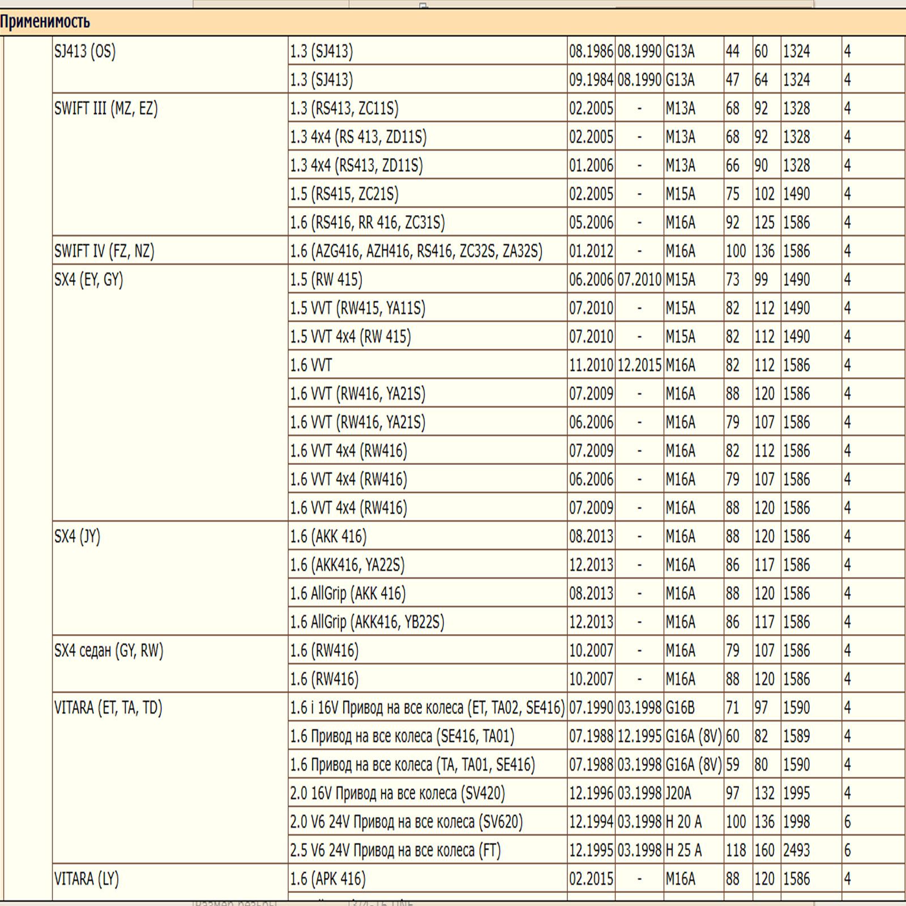
Task: Click the 1.5 (RS415, ZC21S) modification
Action: (x=344, y=194)
